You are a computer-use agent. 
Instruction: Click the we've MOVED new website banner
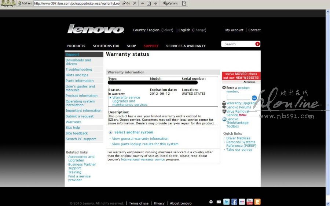[241, 76]
